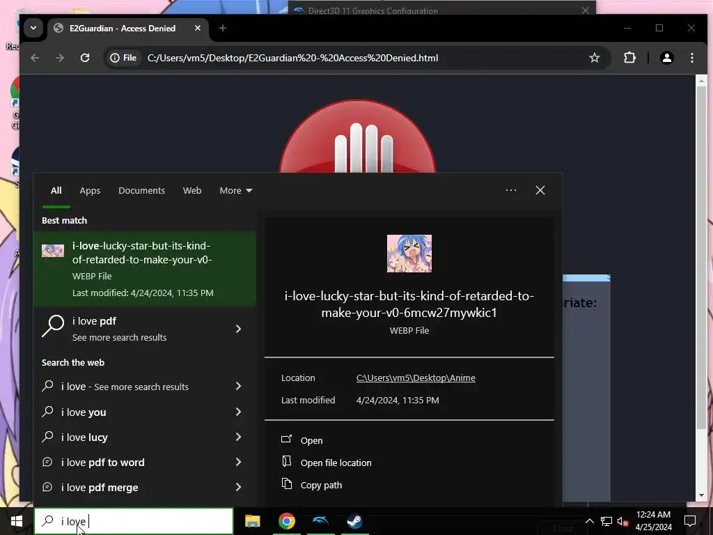Expand the 'i love lucy' suggestion arrow
The width and height of the screenshot is (713, 535).
tap(238, 437)
